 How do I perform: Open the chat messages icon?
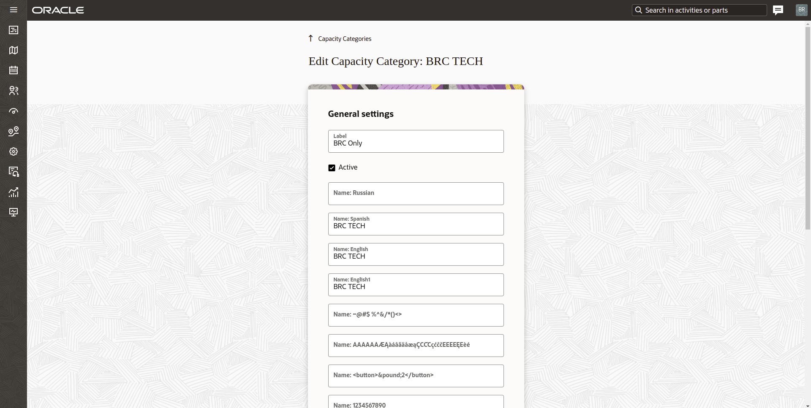tap(778, 10)
